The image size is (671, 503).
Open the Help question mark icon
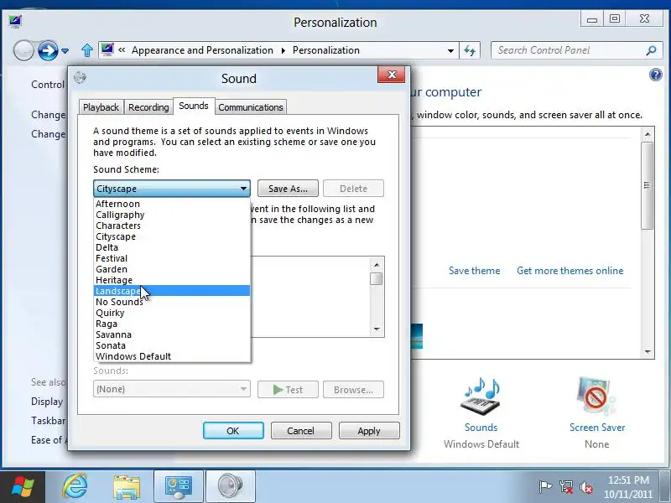(x=656, y=75)
